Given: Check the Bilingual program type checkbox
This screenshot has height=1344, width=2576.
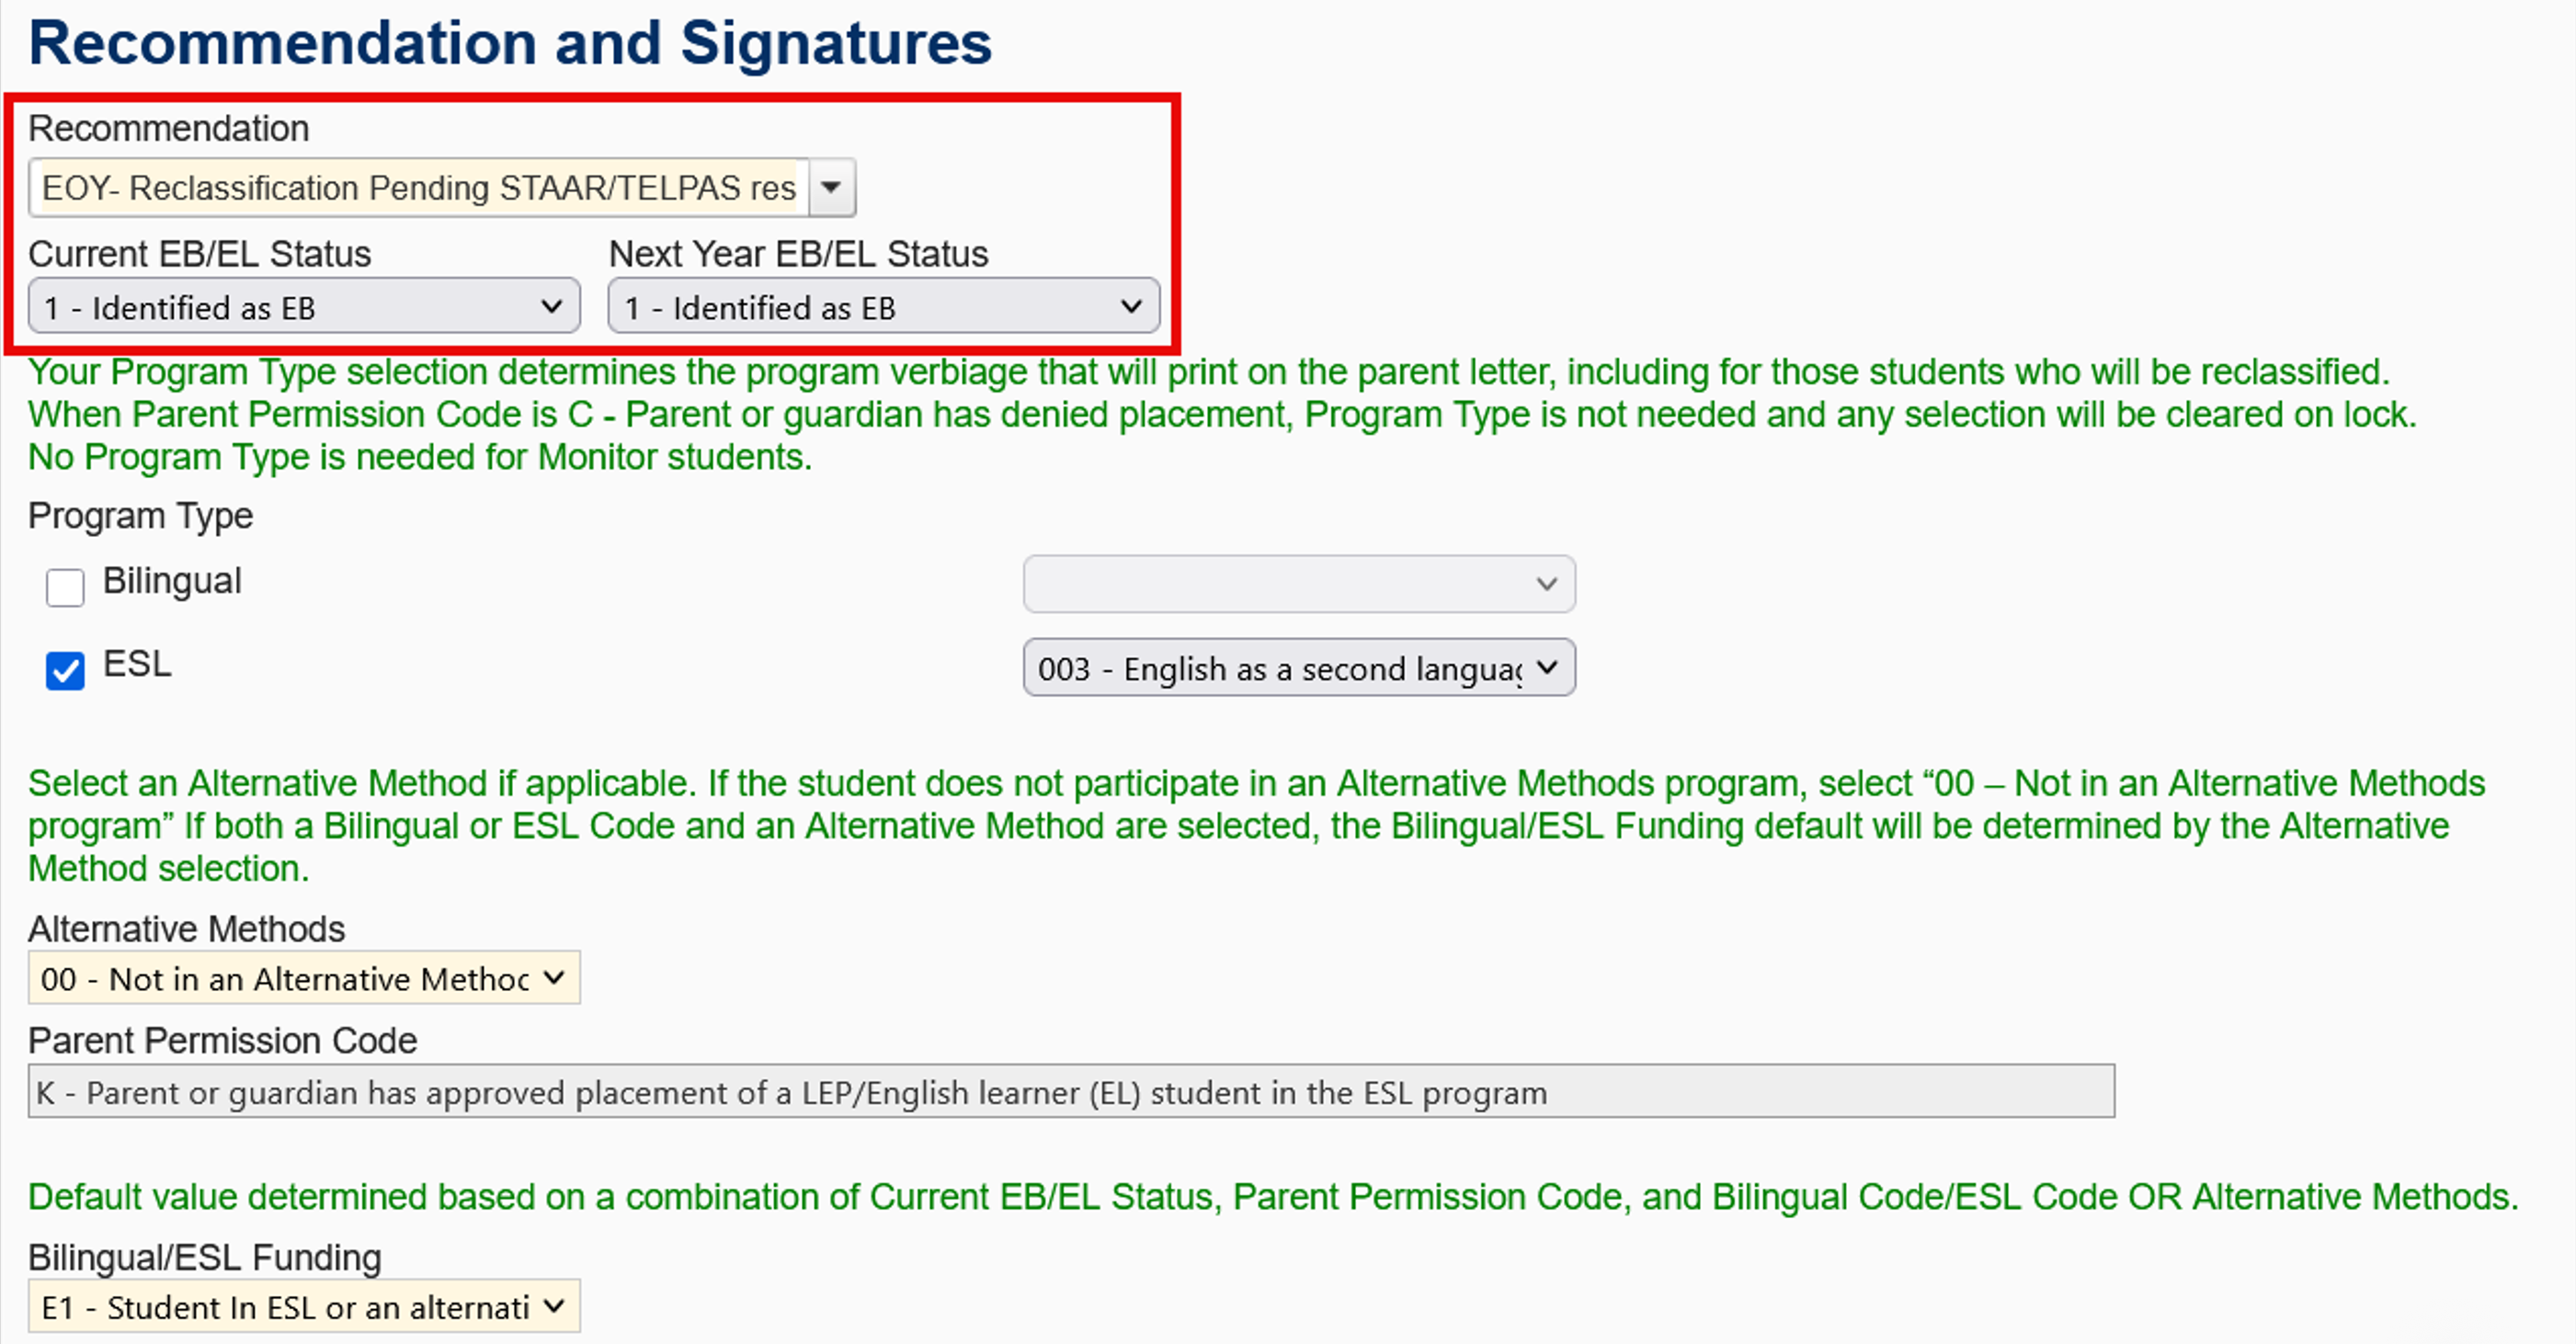Looking at the screenshot, I should 65,587.
